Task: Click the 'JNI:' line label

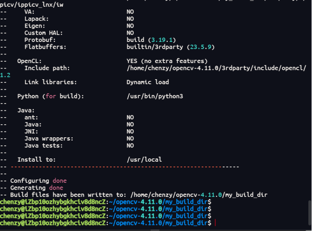Action: click(31, 131)
